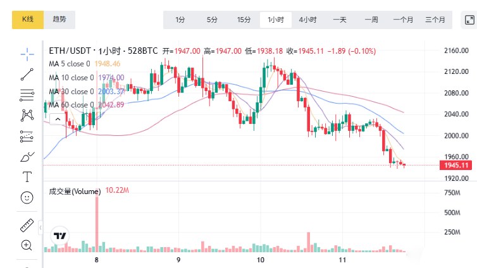Switch to the 趋势 tab
This screenshot has width=477, height=268.
click(x=59, y=20)
